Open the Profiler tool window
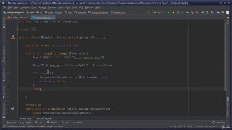Viewport: 232px width, 130px height. pos(78,123)
